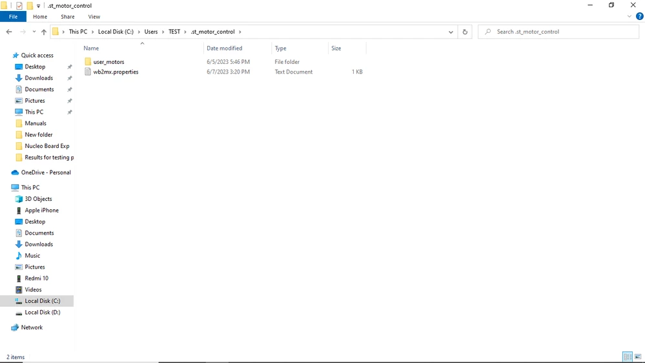
Task: Select Quick access in navigation pane
Action: point(37,55)
